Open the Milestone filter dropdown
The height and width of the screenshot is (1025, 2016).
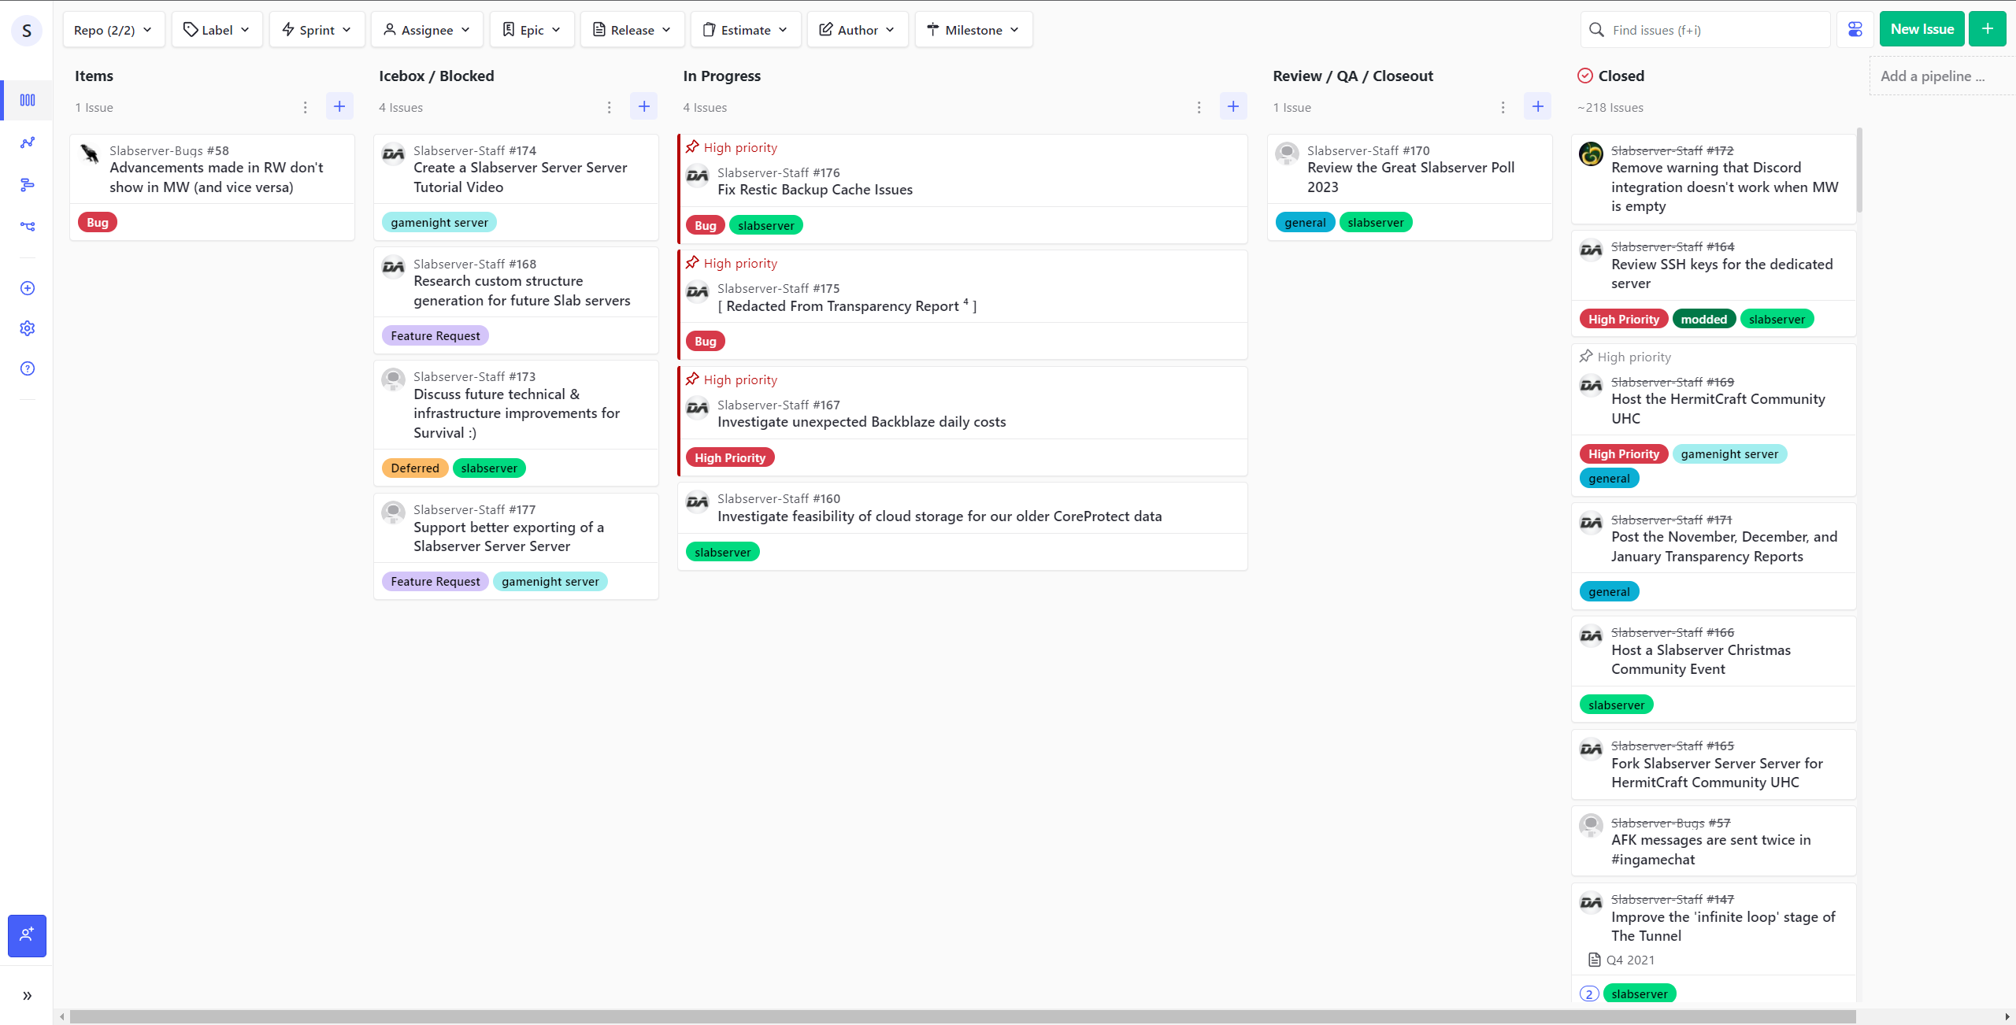973,30
